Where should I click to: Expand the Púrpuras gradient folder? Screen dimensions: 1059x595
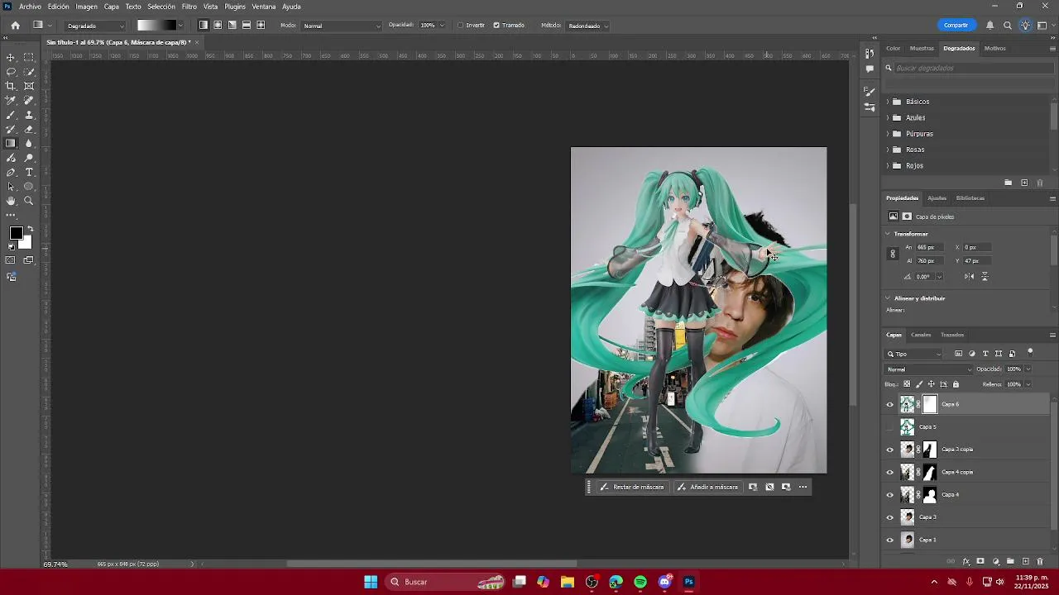[888, 134]
